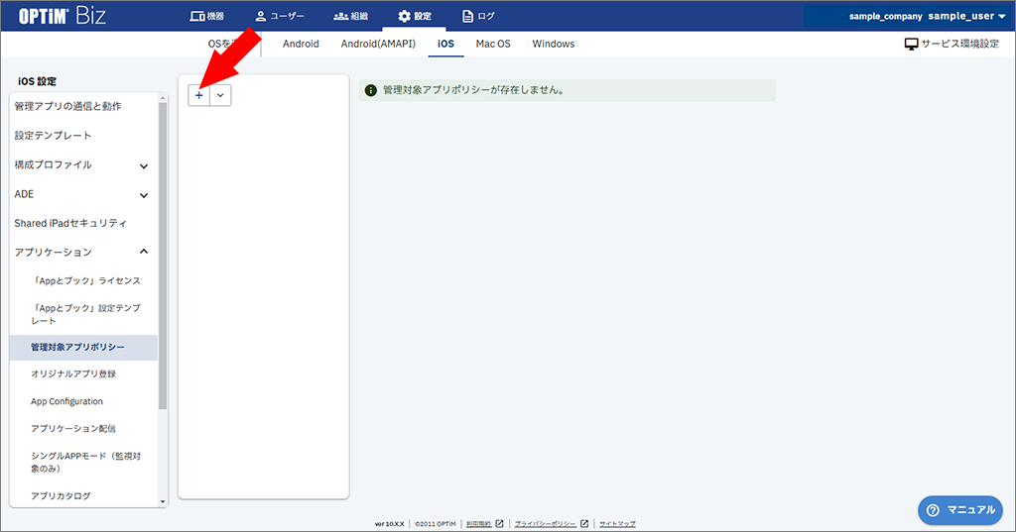Click the green info icon in message
Image resolution: width=1016 pixels, height=532 pixels.
(371, 90)
